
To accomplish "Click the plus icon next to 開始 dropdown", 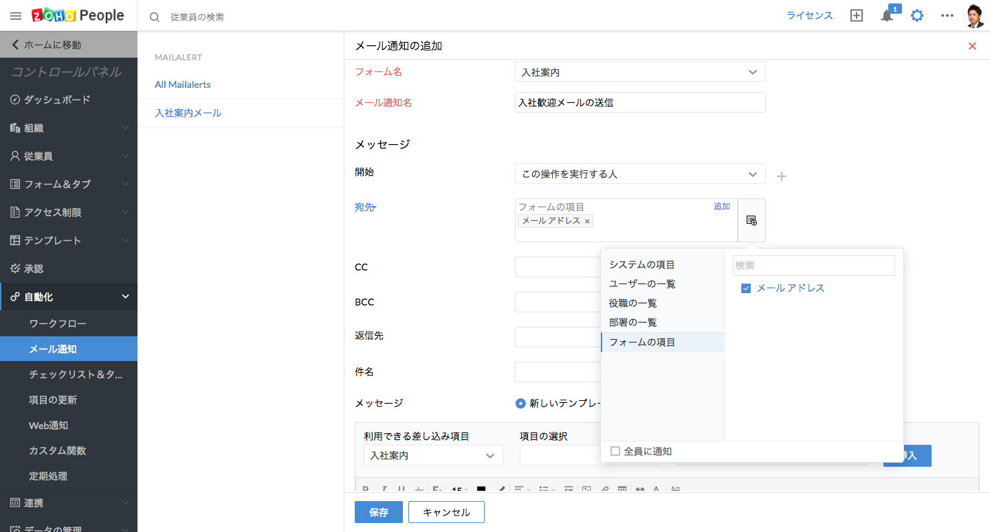I will [x=781, y=176].
